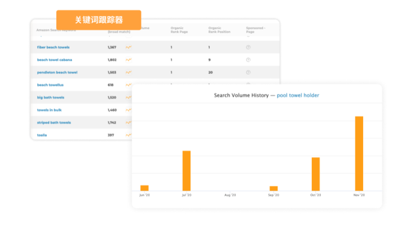This screenshot has height=227, width=397.
Task: Click the Sponsored Page column header
Action: click(x=255, y=29)
